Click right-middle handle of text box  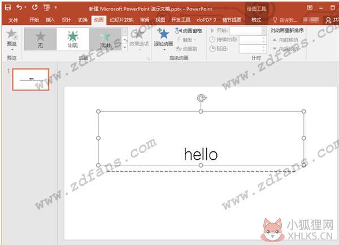tap(304, 138)
